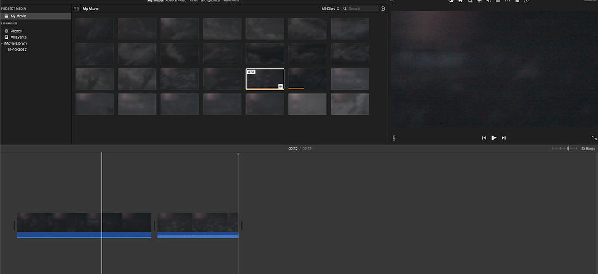Select All Events in Libraries
Image resolution: width=598 pixels, height=274 pixels.
pos(18,37)
